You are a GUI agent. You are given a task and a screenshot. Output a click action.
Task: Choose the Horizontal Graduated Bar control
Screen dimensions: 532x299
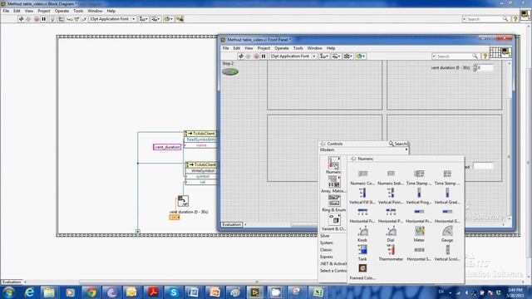tap(447, 215)
